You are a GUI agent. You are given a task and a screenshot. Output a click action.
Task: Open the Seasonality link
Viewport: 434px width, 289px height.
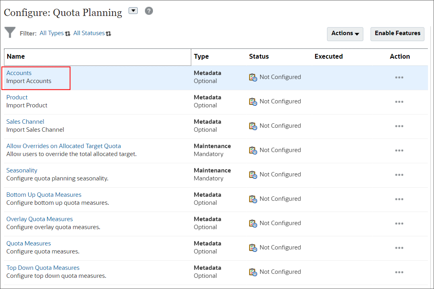coord(22,170)
